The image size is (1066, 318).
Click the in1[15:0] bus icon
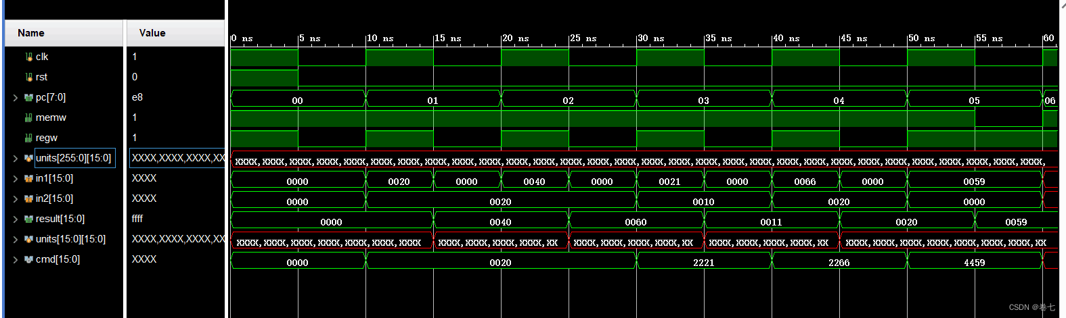pos(28,178)
